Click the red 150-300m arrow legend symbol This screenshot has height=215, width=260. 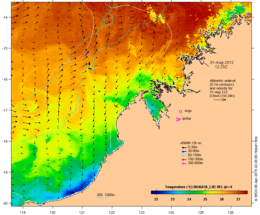tap(184, 159)
